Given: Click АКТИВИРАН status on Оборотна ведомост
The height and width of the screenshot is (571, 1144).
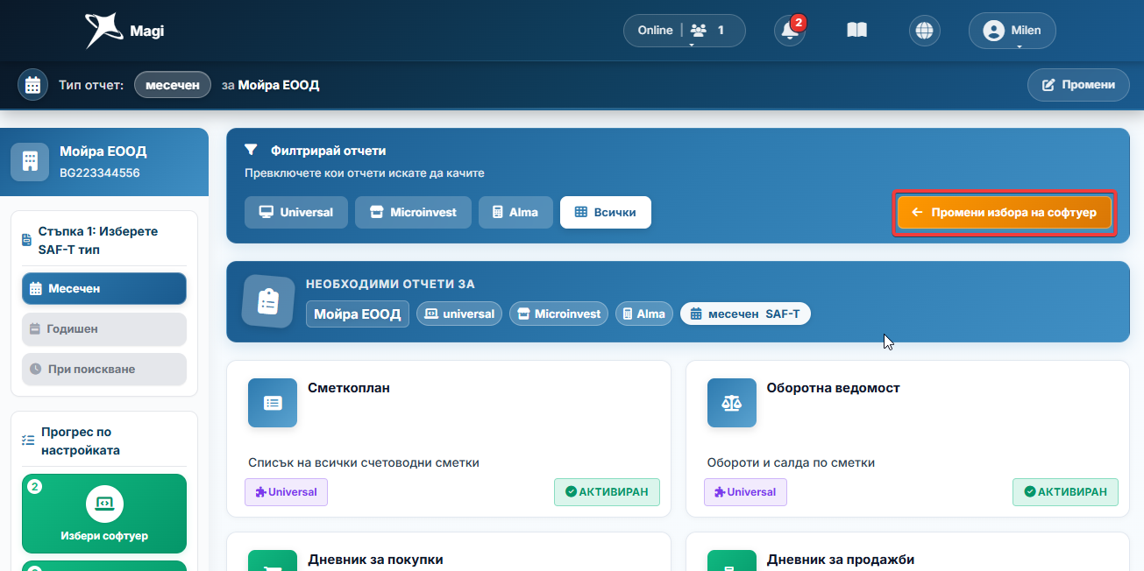Looking at the screenshot, I should [1065, 492].
